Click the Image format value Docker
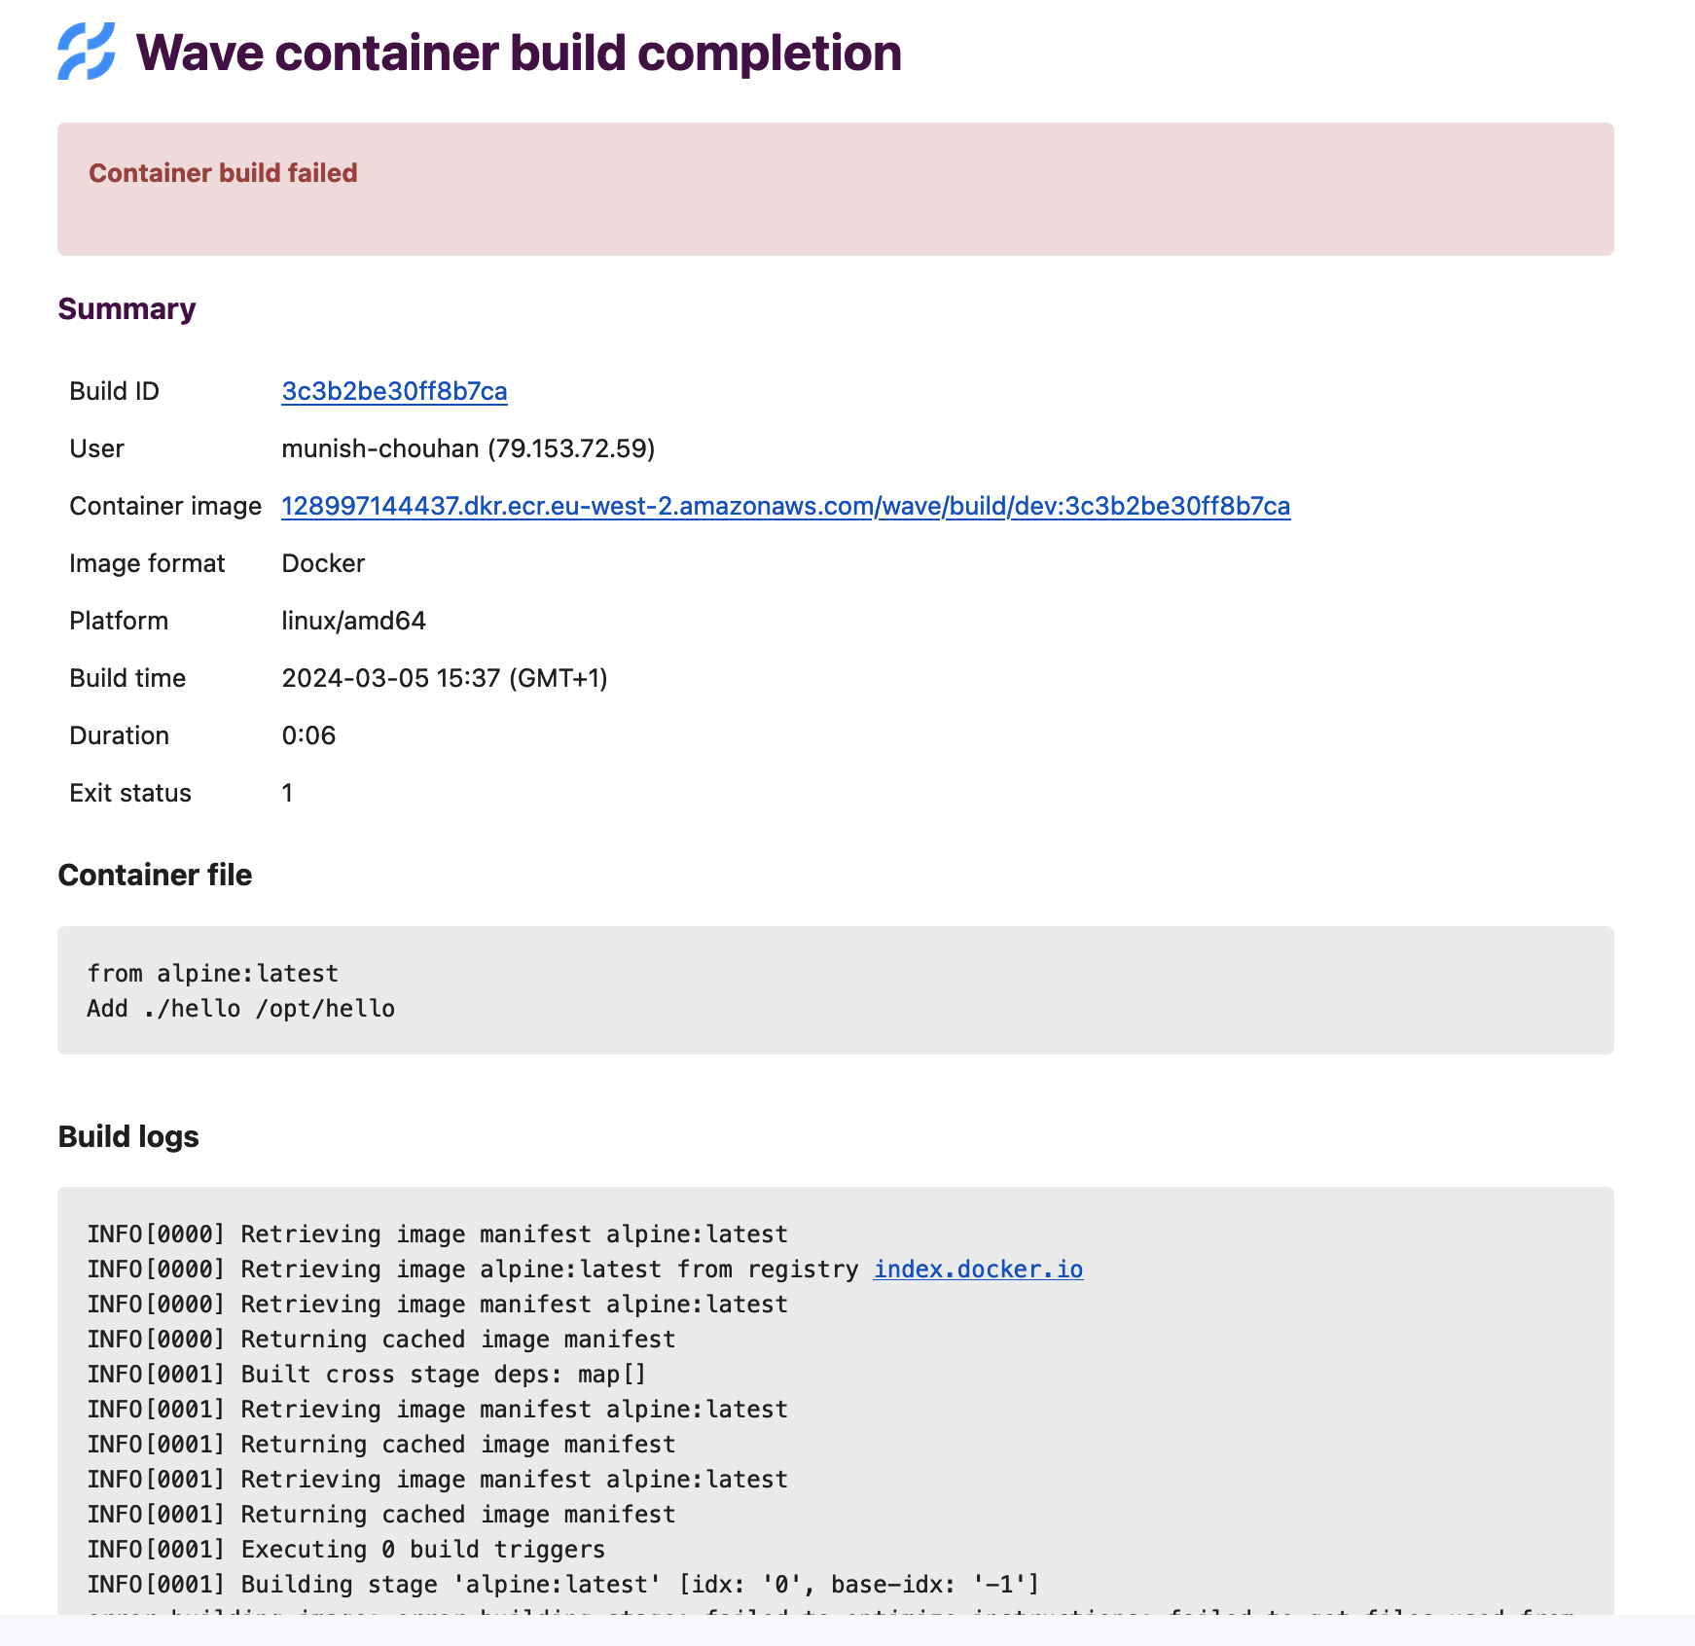Screen dimensions: 1695x1646 [x=323, y=563]
